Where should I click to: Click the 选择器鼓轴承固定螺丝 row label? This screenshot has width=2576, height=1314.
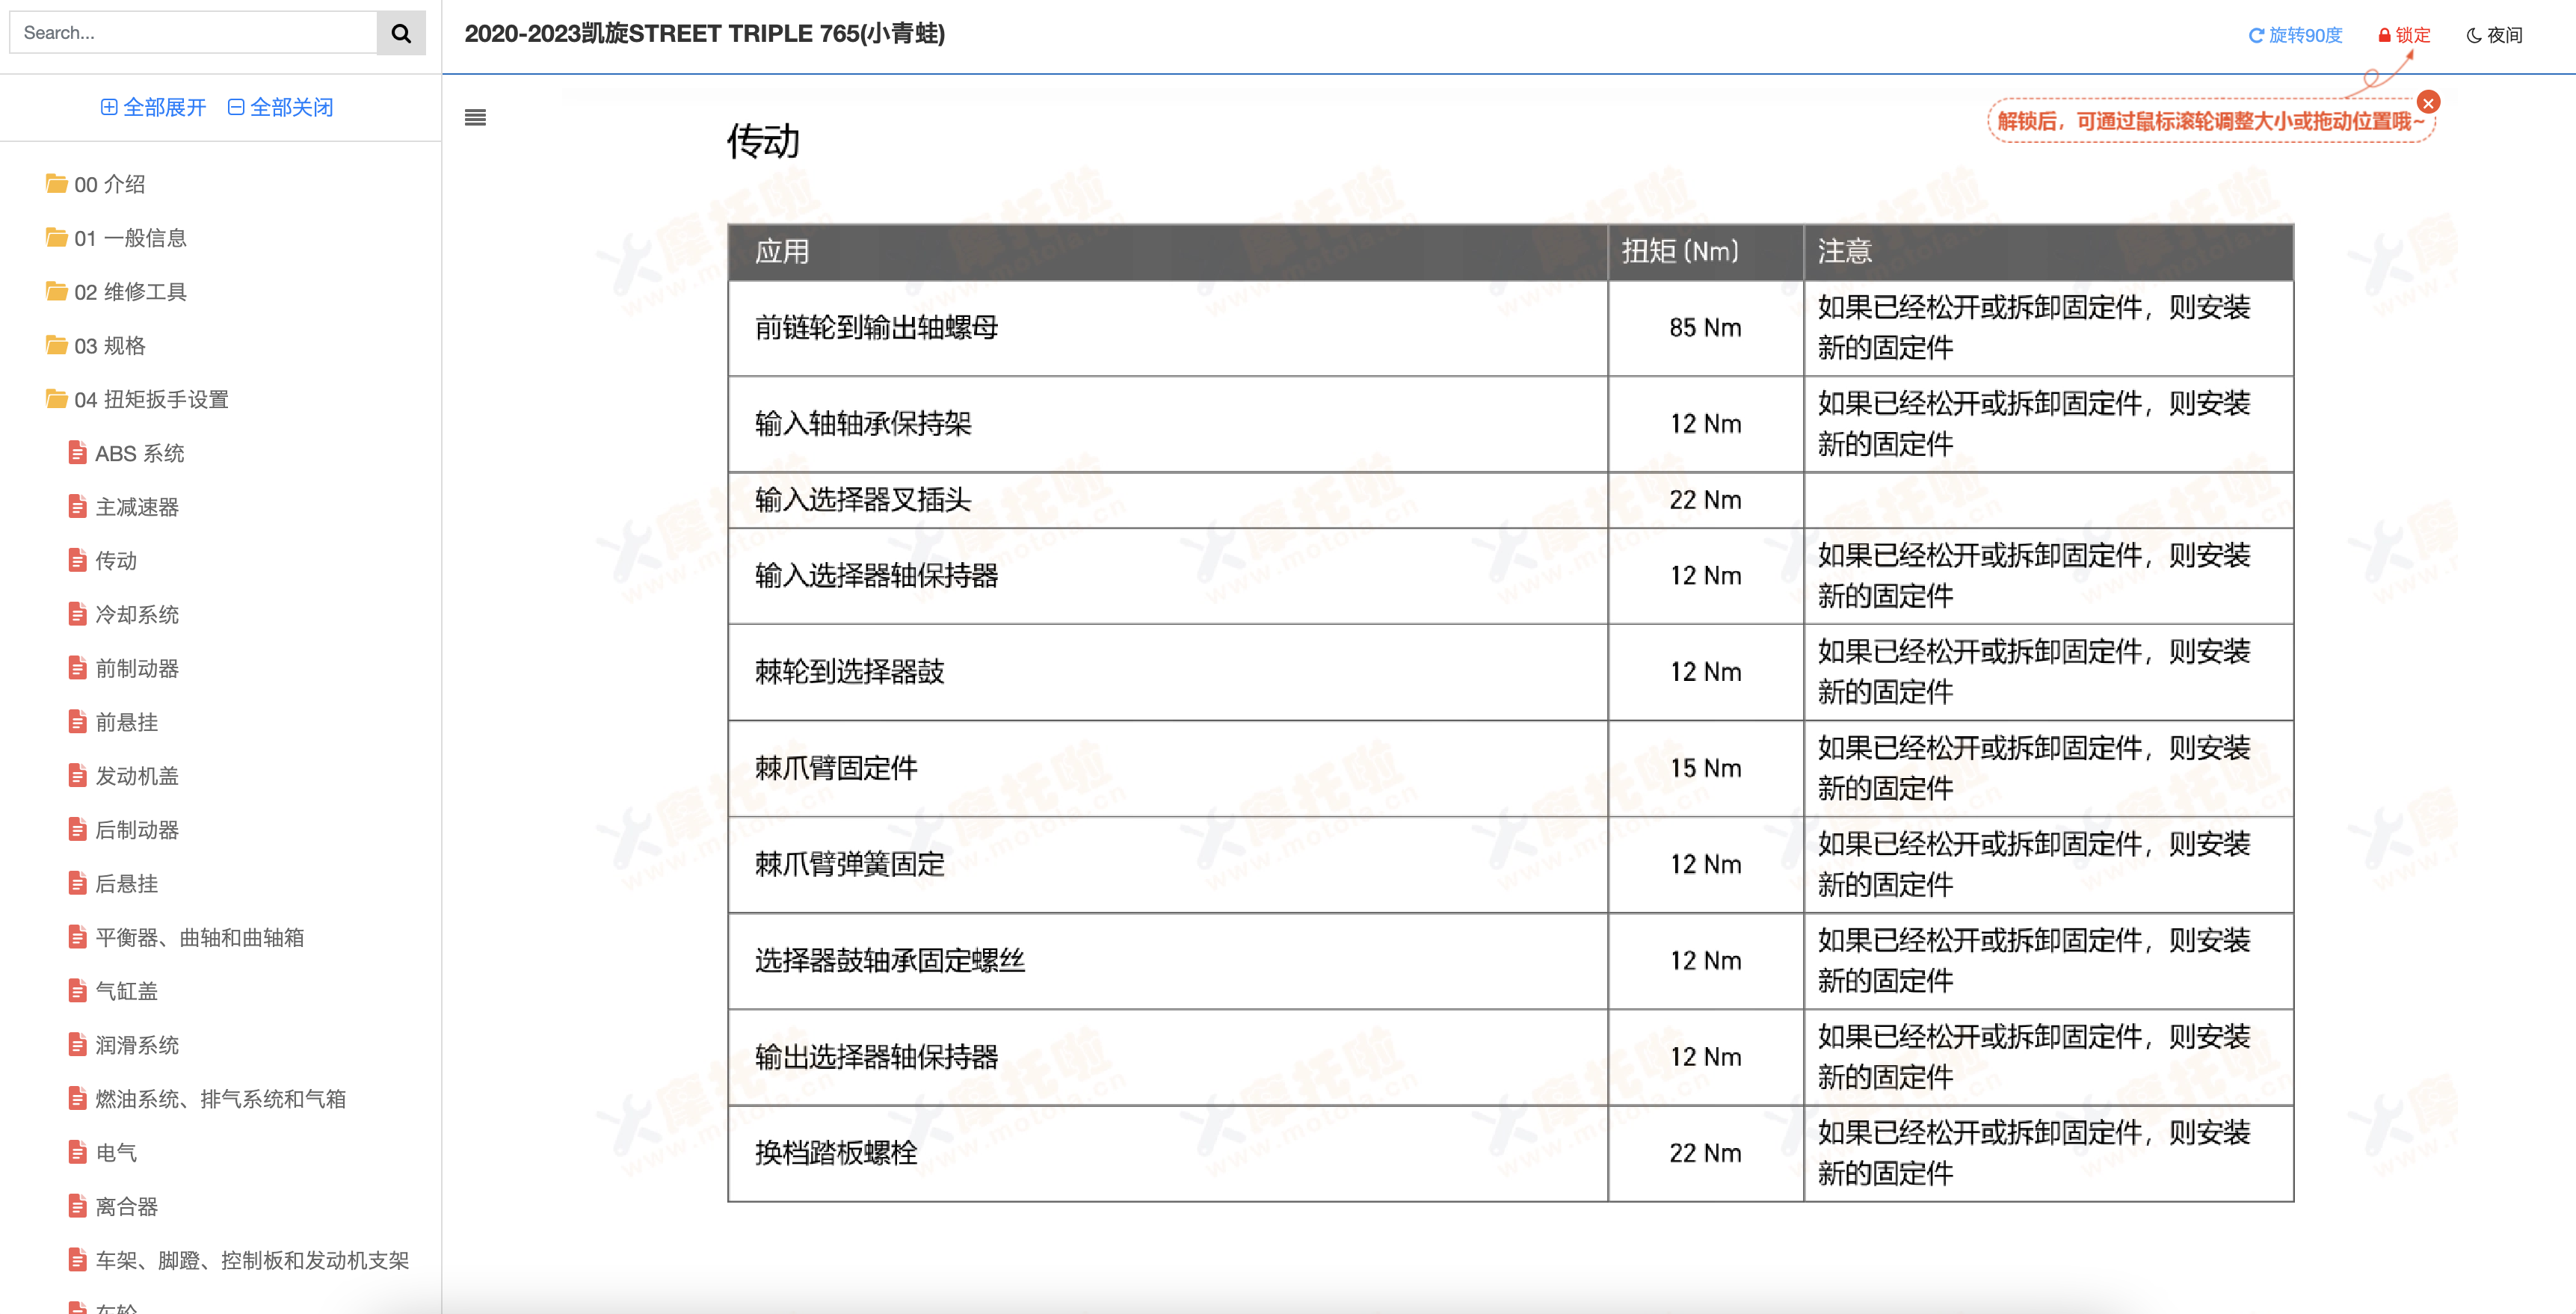coord(890,961)
